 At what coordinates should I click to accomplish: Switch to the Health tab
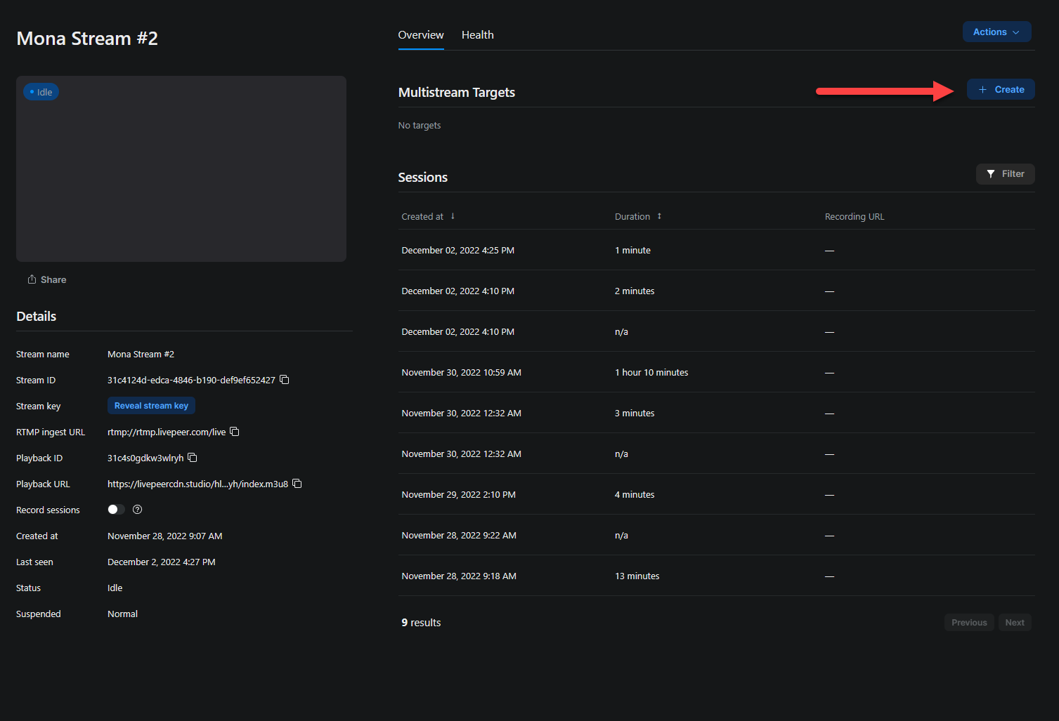click(x=477, y=35)
